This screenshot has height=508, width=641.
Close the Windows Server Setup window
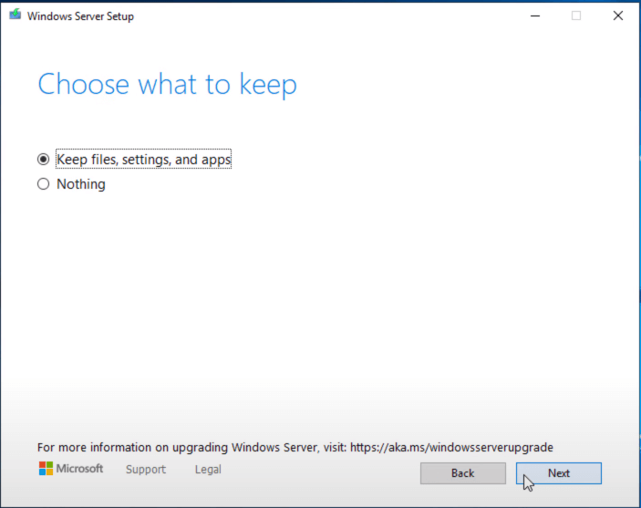618,16
